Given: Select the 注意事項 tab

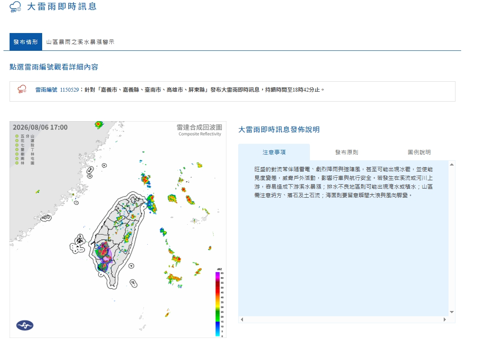Looking at the screenshot, I should 274,152.
